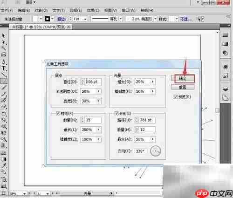The width and height of the screenshot is (233, 198).
Task: Click the 方向(C) 338° angle field
Action: pos(140,151)
